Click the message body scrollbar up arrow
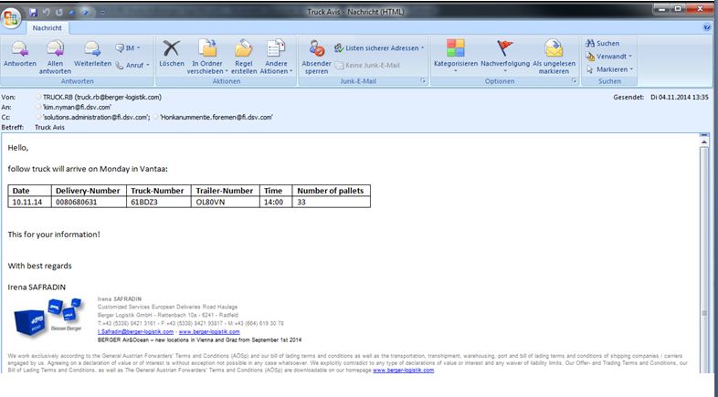Image resolution: width=718 pixels, height=397 pixels. pos(703,142)
